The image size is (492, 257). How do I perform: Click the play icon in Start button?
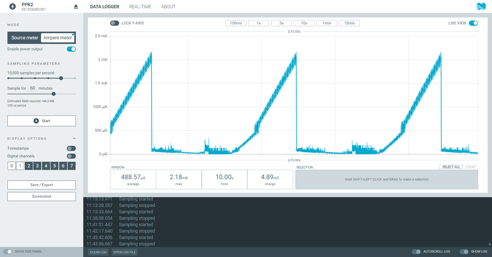(36, 121)
